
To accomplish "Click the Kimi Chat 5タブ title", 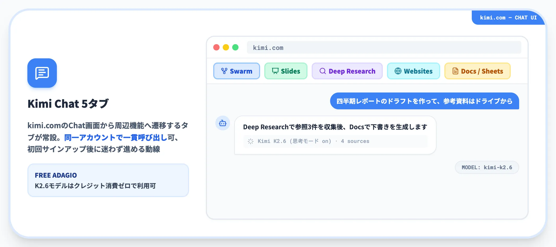I will coord(68,104).
